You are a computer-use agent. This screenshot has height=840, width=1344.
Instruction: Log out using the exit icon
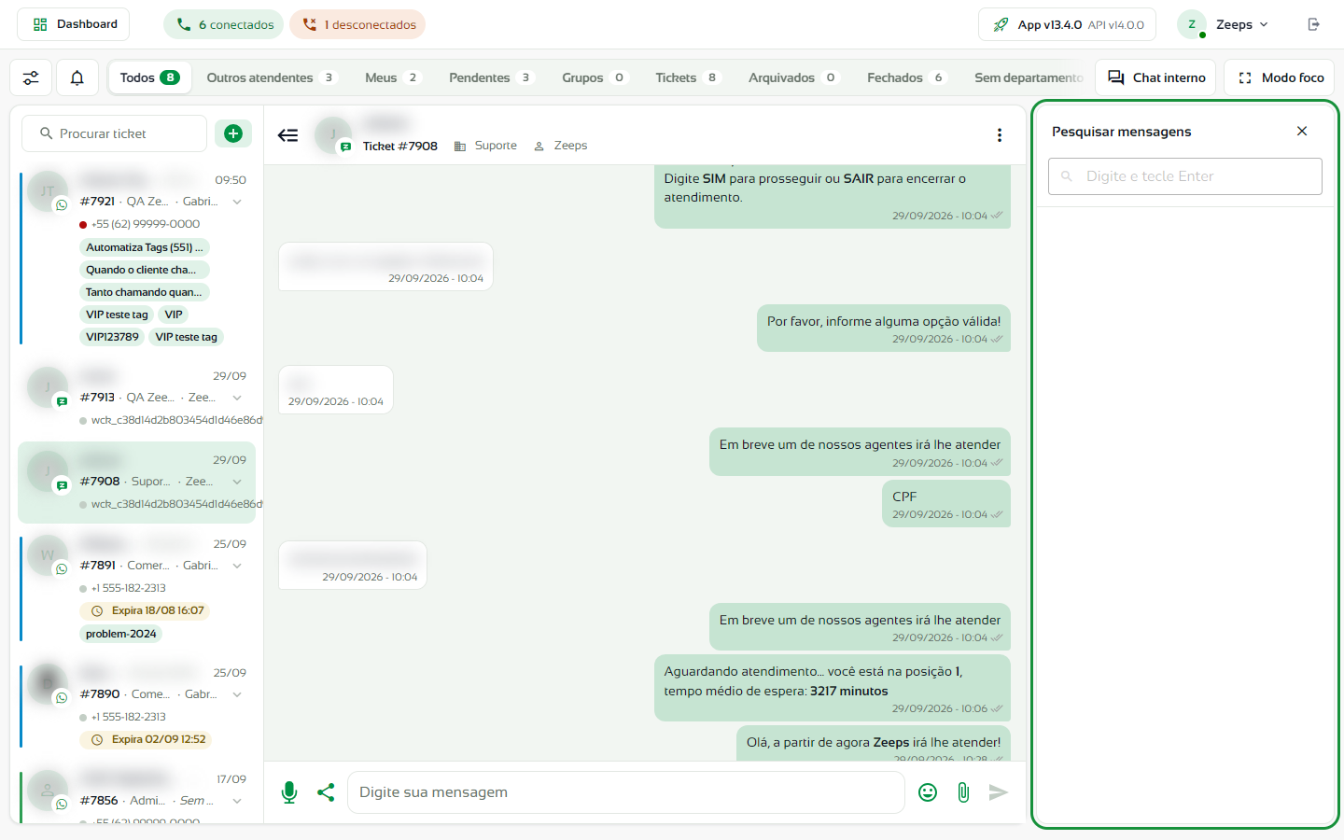click(1313, 24)
